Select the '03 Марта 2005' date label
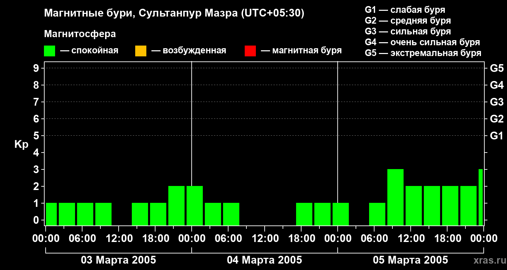The height and width of the screenshot is (270, 507). tap(118, 260)
